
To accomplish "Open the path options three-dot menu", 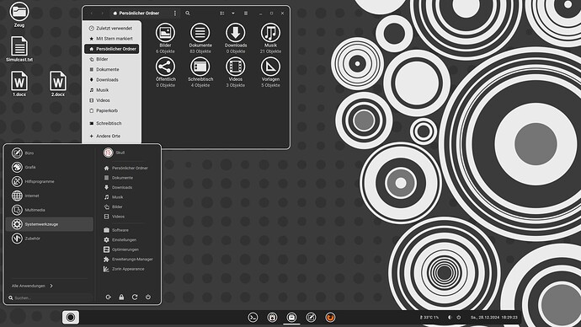I will (175, 13).
